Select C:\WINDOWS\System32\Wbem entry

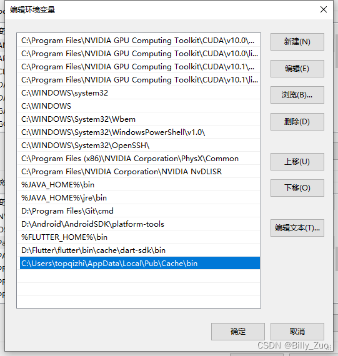pyautogui.click(x=139, y=119)
